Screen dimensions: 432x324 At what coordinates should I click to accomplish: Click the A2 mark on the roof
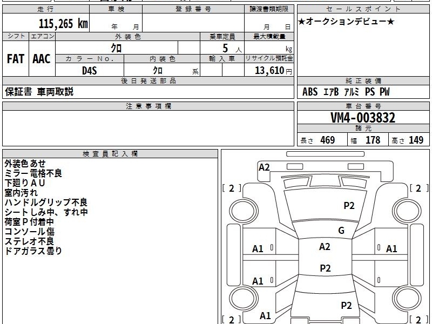pos(325,247)
